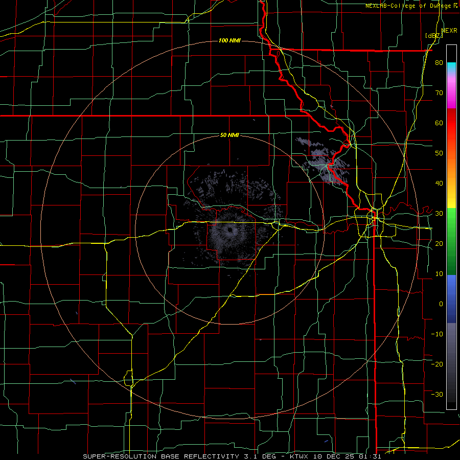Image resolution: width=460 pixels, height=460 pixels.
Task: Click the 100 NMI range ring label
Action: pos(229,40)
